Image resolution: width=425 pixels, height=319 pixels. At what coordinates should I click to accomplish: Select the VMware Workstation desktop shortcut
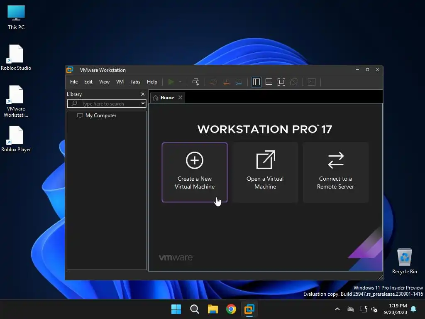click(16, 101)
